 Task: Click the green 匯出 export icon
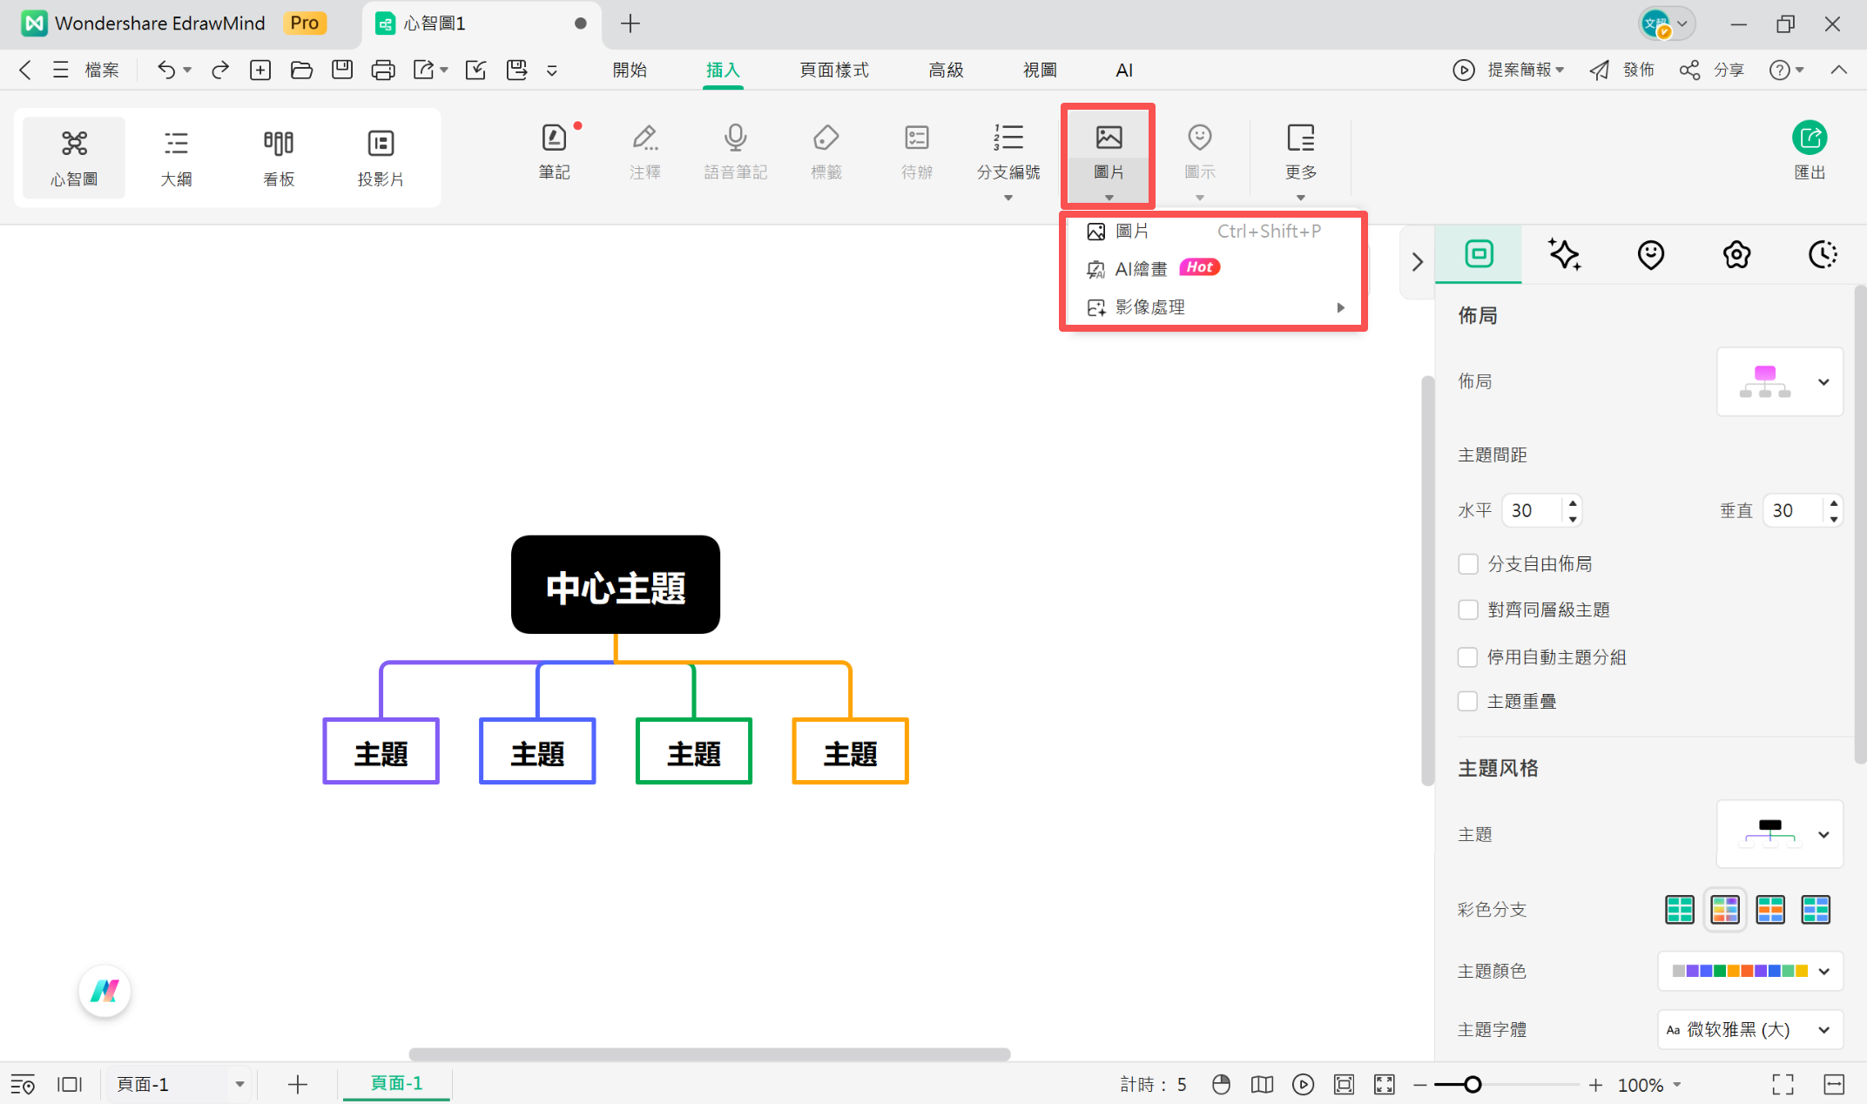point(1809,138)
